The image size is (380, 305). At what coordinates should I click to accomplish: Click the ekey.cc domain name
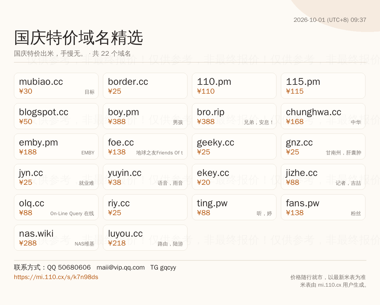point(213,173)
